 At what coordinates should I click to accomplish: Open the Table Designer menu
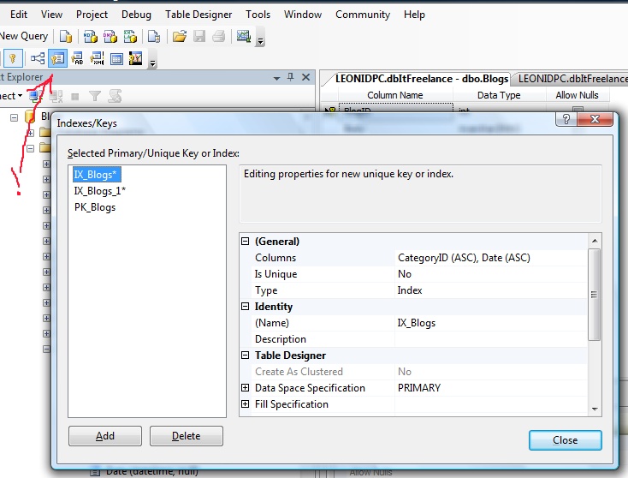(x=198, y=15)
